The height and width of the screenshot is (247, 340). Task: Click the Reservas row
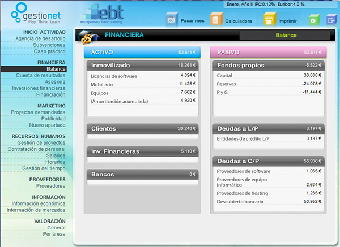click(x=269, y=84)
